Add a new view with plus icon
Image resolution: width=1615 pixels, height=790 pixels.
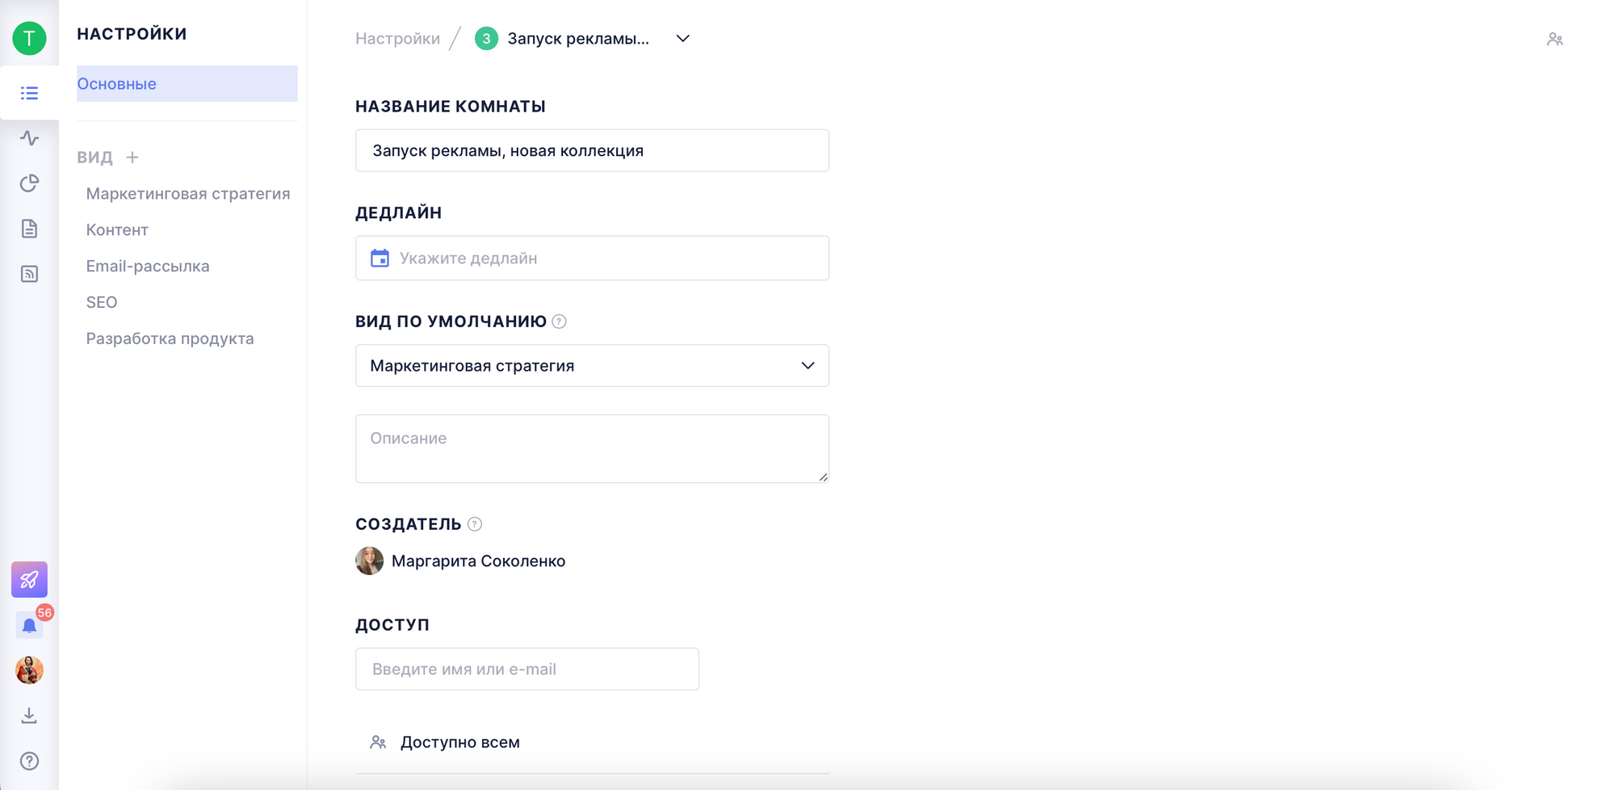click(x=132, y=158)
